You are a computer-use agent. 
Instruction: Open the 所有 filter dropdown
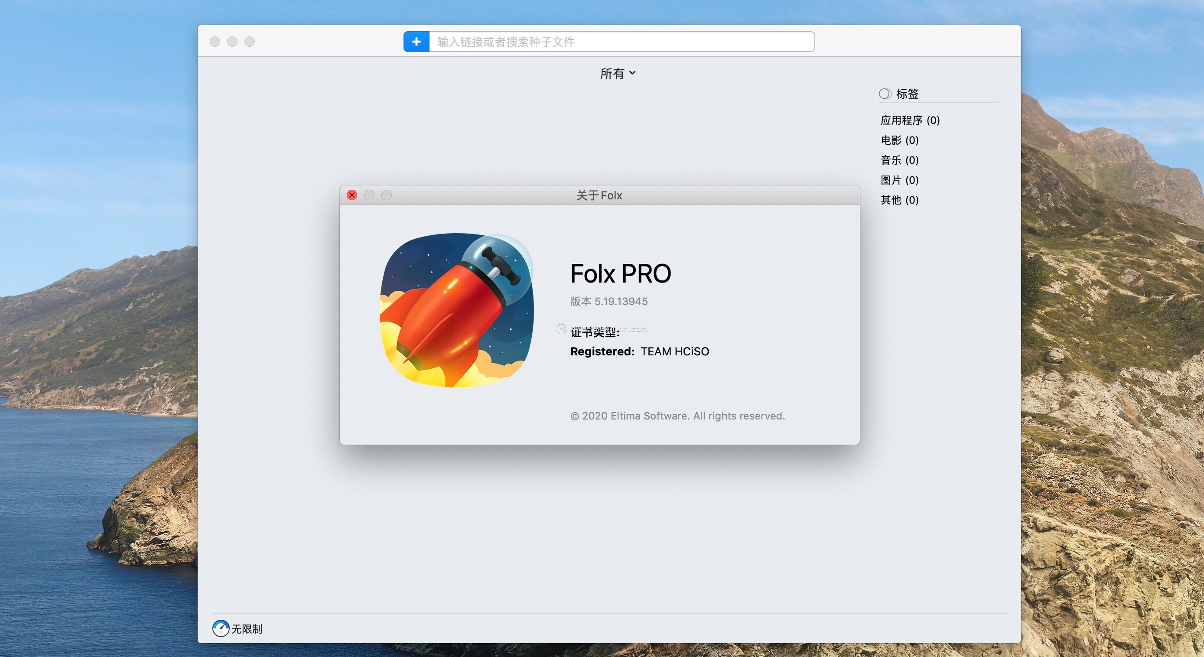point(618,73)
